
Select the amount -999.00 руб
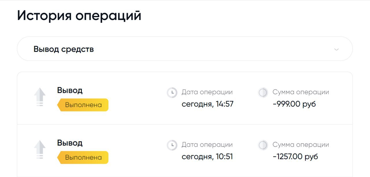[x=294, y=104]
